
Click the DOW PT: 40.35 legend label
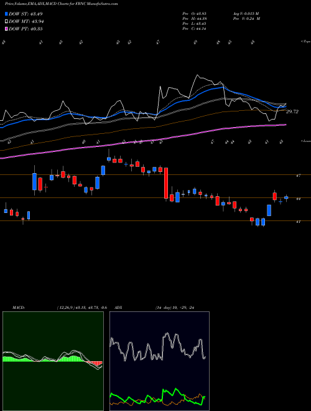26,29
